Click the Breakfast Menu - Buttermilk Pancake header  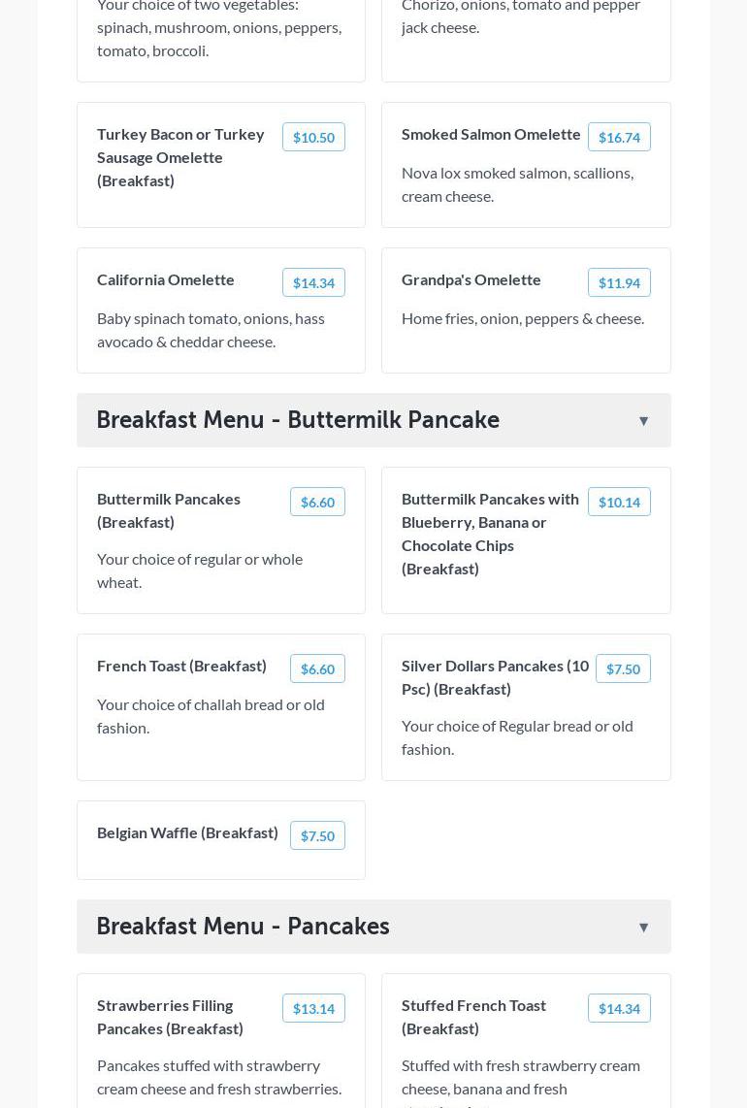[x=298, y=420]
